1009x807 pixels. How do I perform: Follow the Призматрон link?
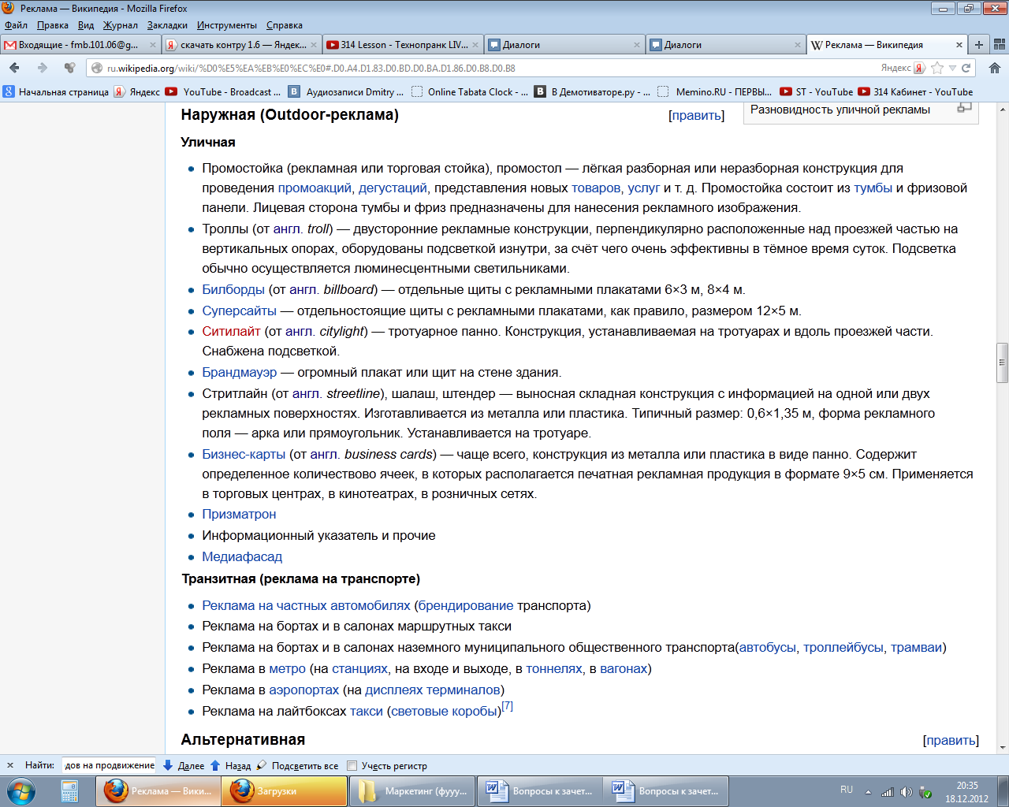[x=239, y=515]
